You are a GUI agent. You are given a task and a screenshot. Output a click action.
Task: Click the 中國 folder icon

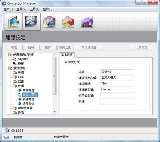[x=15, y=72]
